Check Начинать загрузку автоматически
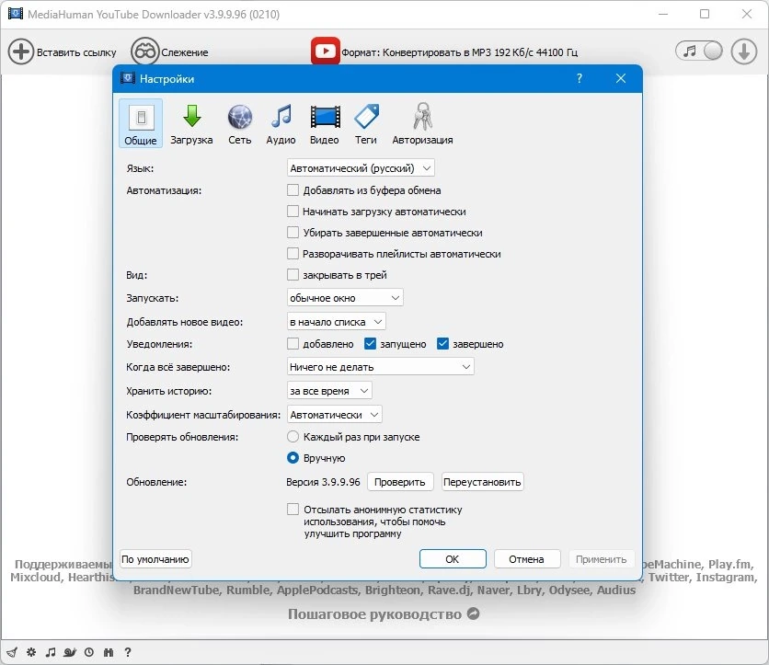Screen dimensions: 769x665 coord(293,211)
